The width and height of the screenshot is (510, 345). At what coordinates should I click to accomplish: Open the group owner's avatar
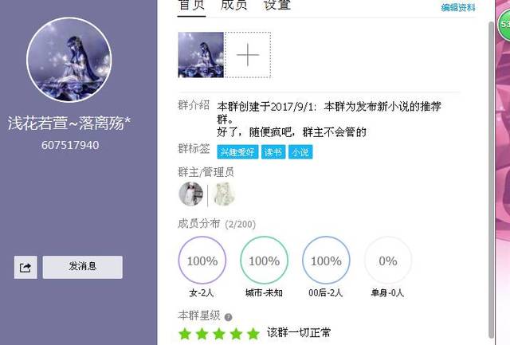click(191, 194)
